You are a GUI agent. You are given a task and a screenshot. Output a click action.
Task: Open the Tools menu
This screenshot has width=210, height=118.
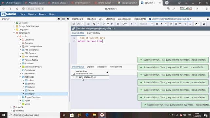43,14
